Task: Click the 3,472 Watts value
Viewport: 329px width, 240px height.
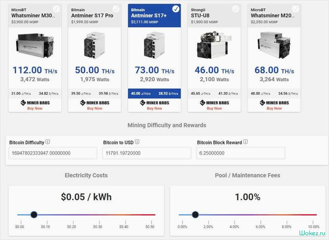Action: pyautogui.click(x=35, y=79)
